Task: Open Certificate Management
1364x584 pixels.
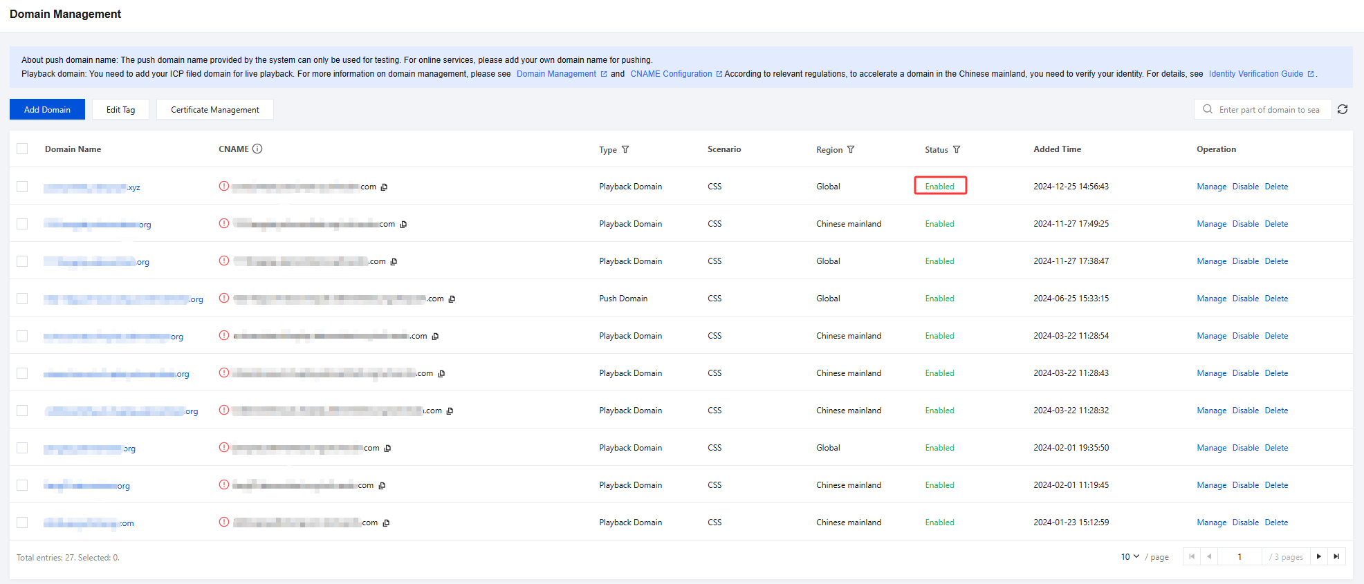Action: click(x=214, y=109)
